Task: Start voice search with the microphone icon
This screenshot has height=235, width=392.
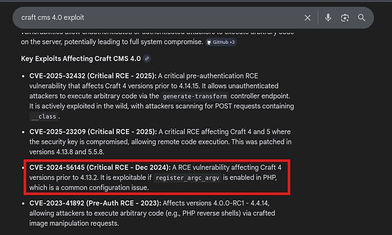Action: (x=328, y=18)
